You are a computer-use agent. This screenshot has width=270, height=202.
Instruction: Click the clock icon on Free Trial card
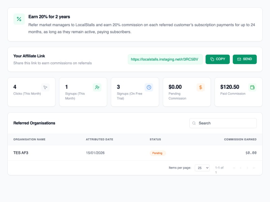tap(149, 88)
